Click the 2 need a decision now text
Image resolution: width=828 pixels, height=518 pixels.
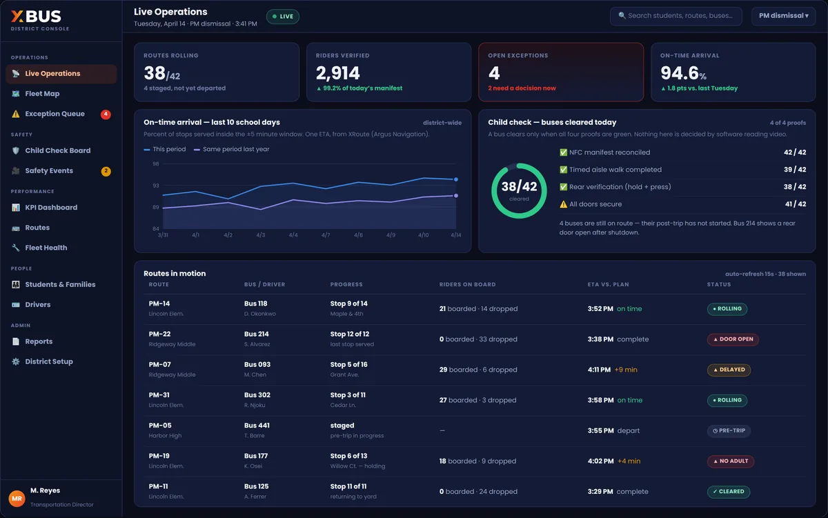(522, 88)
